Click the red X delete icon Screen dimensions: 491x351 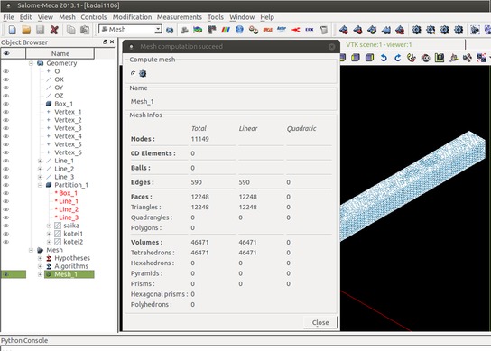pos(54,30)
